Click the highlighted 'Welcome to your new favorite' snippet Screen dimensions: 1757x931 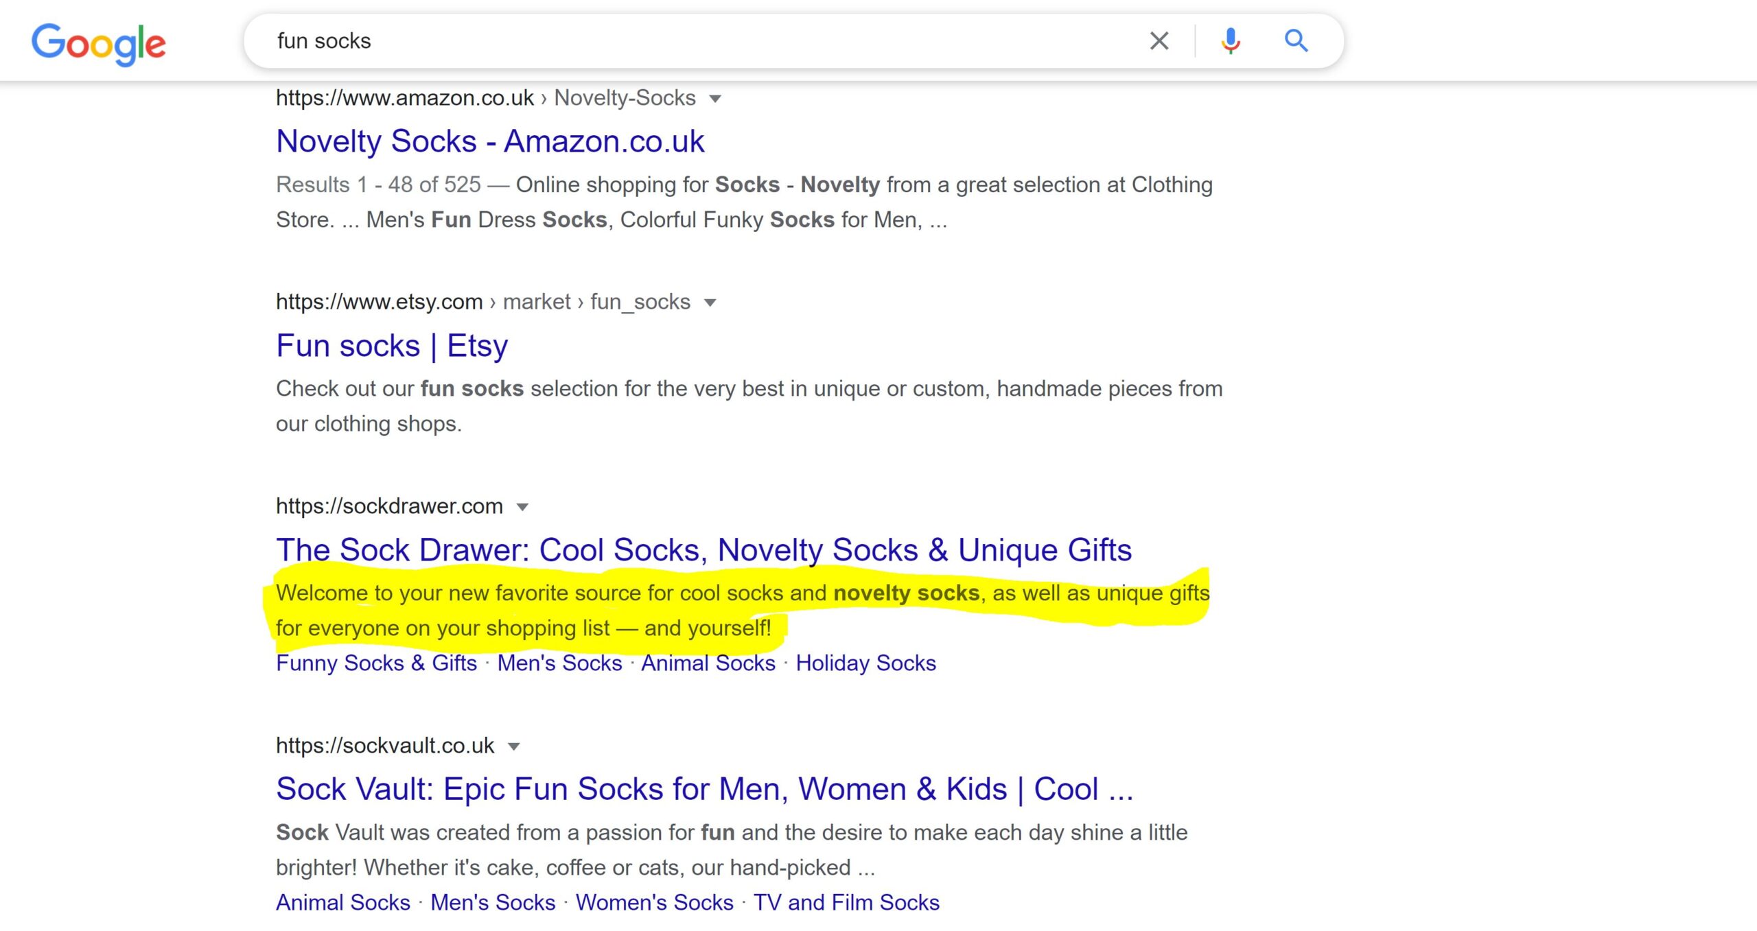click(743, 611)
